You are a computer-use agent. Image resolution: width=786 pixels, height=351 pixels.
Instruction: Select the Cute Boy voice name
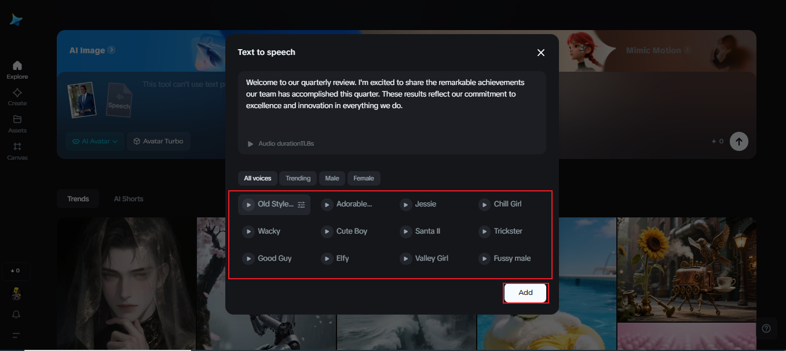coord(352,231)
